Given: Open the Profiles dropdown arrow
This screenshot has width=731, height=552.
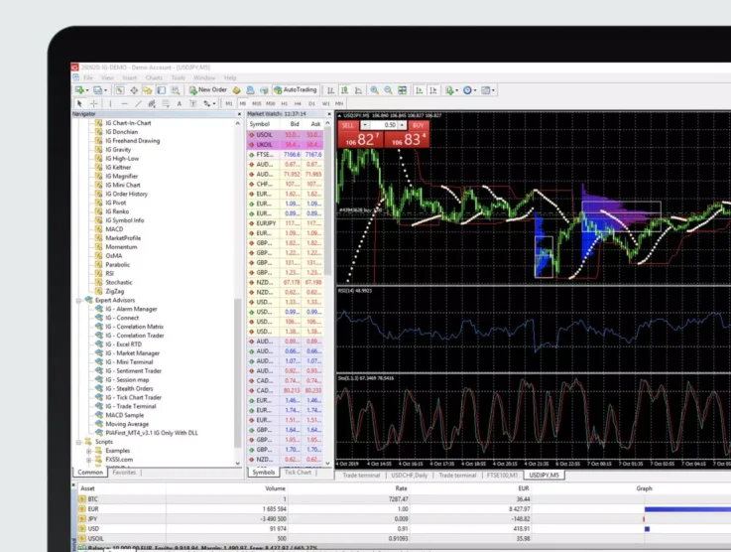Looking at the screenshot, I should coord(105,90).
